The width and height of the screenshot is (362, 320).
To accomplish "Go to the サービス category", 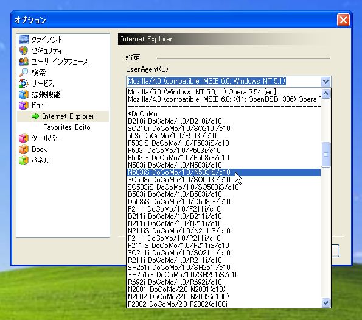I will [x=43, y=84].
